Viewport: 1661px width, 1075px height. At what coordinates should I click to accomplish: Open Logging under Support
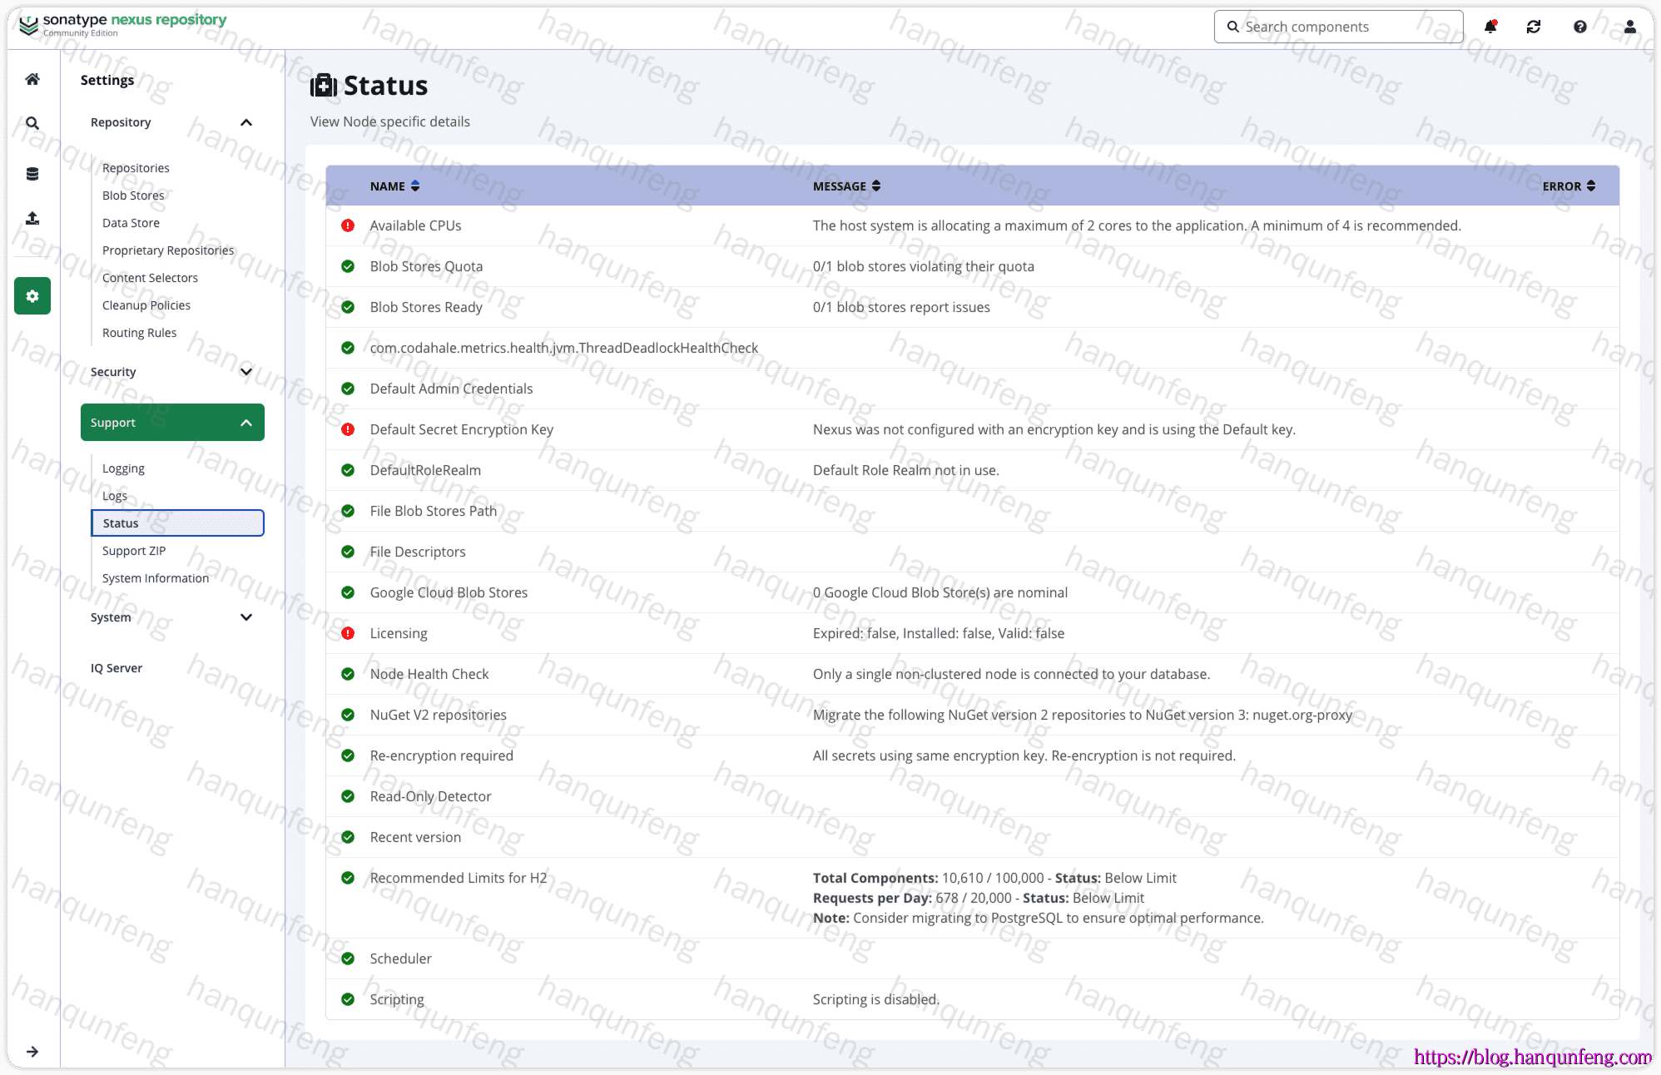[x=123, y=468]
